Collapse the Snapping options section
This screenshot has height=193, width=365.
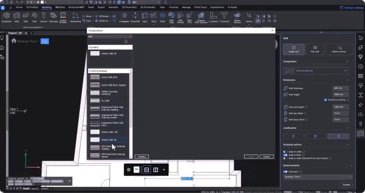pyautogui.click(x=348, y=144)
